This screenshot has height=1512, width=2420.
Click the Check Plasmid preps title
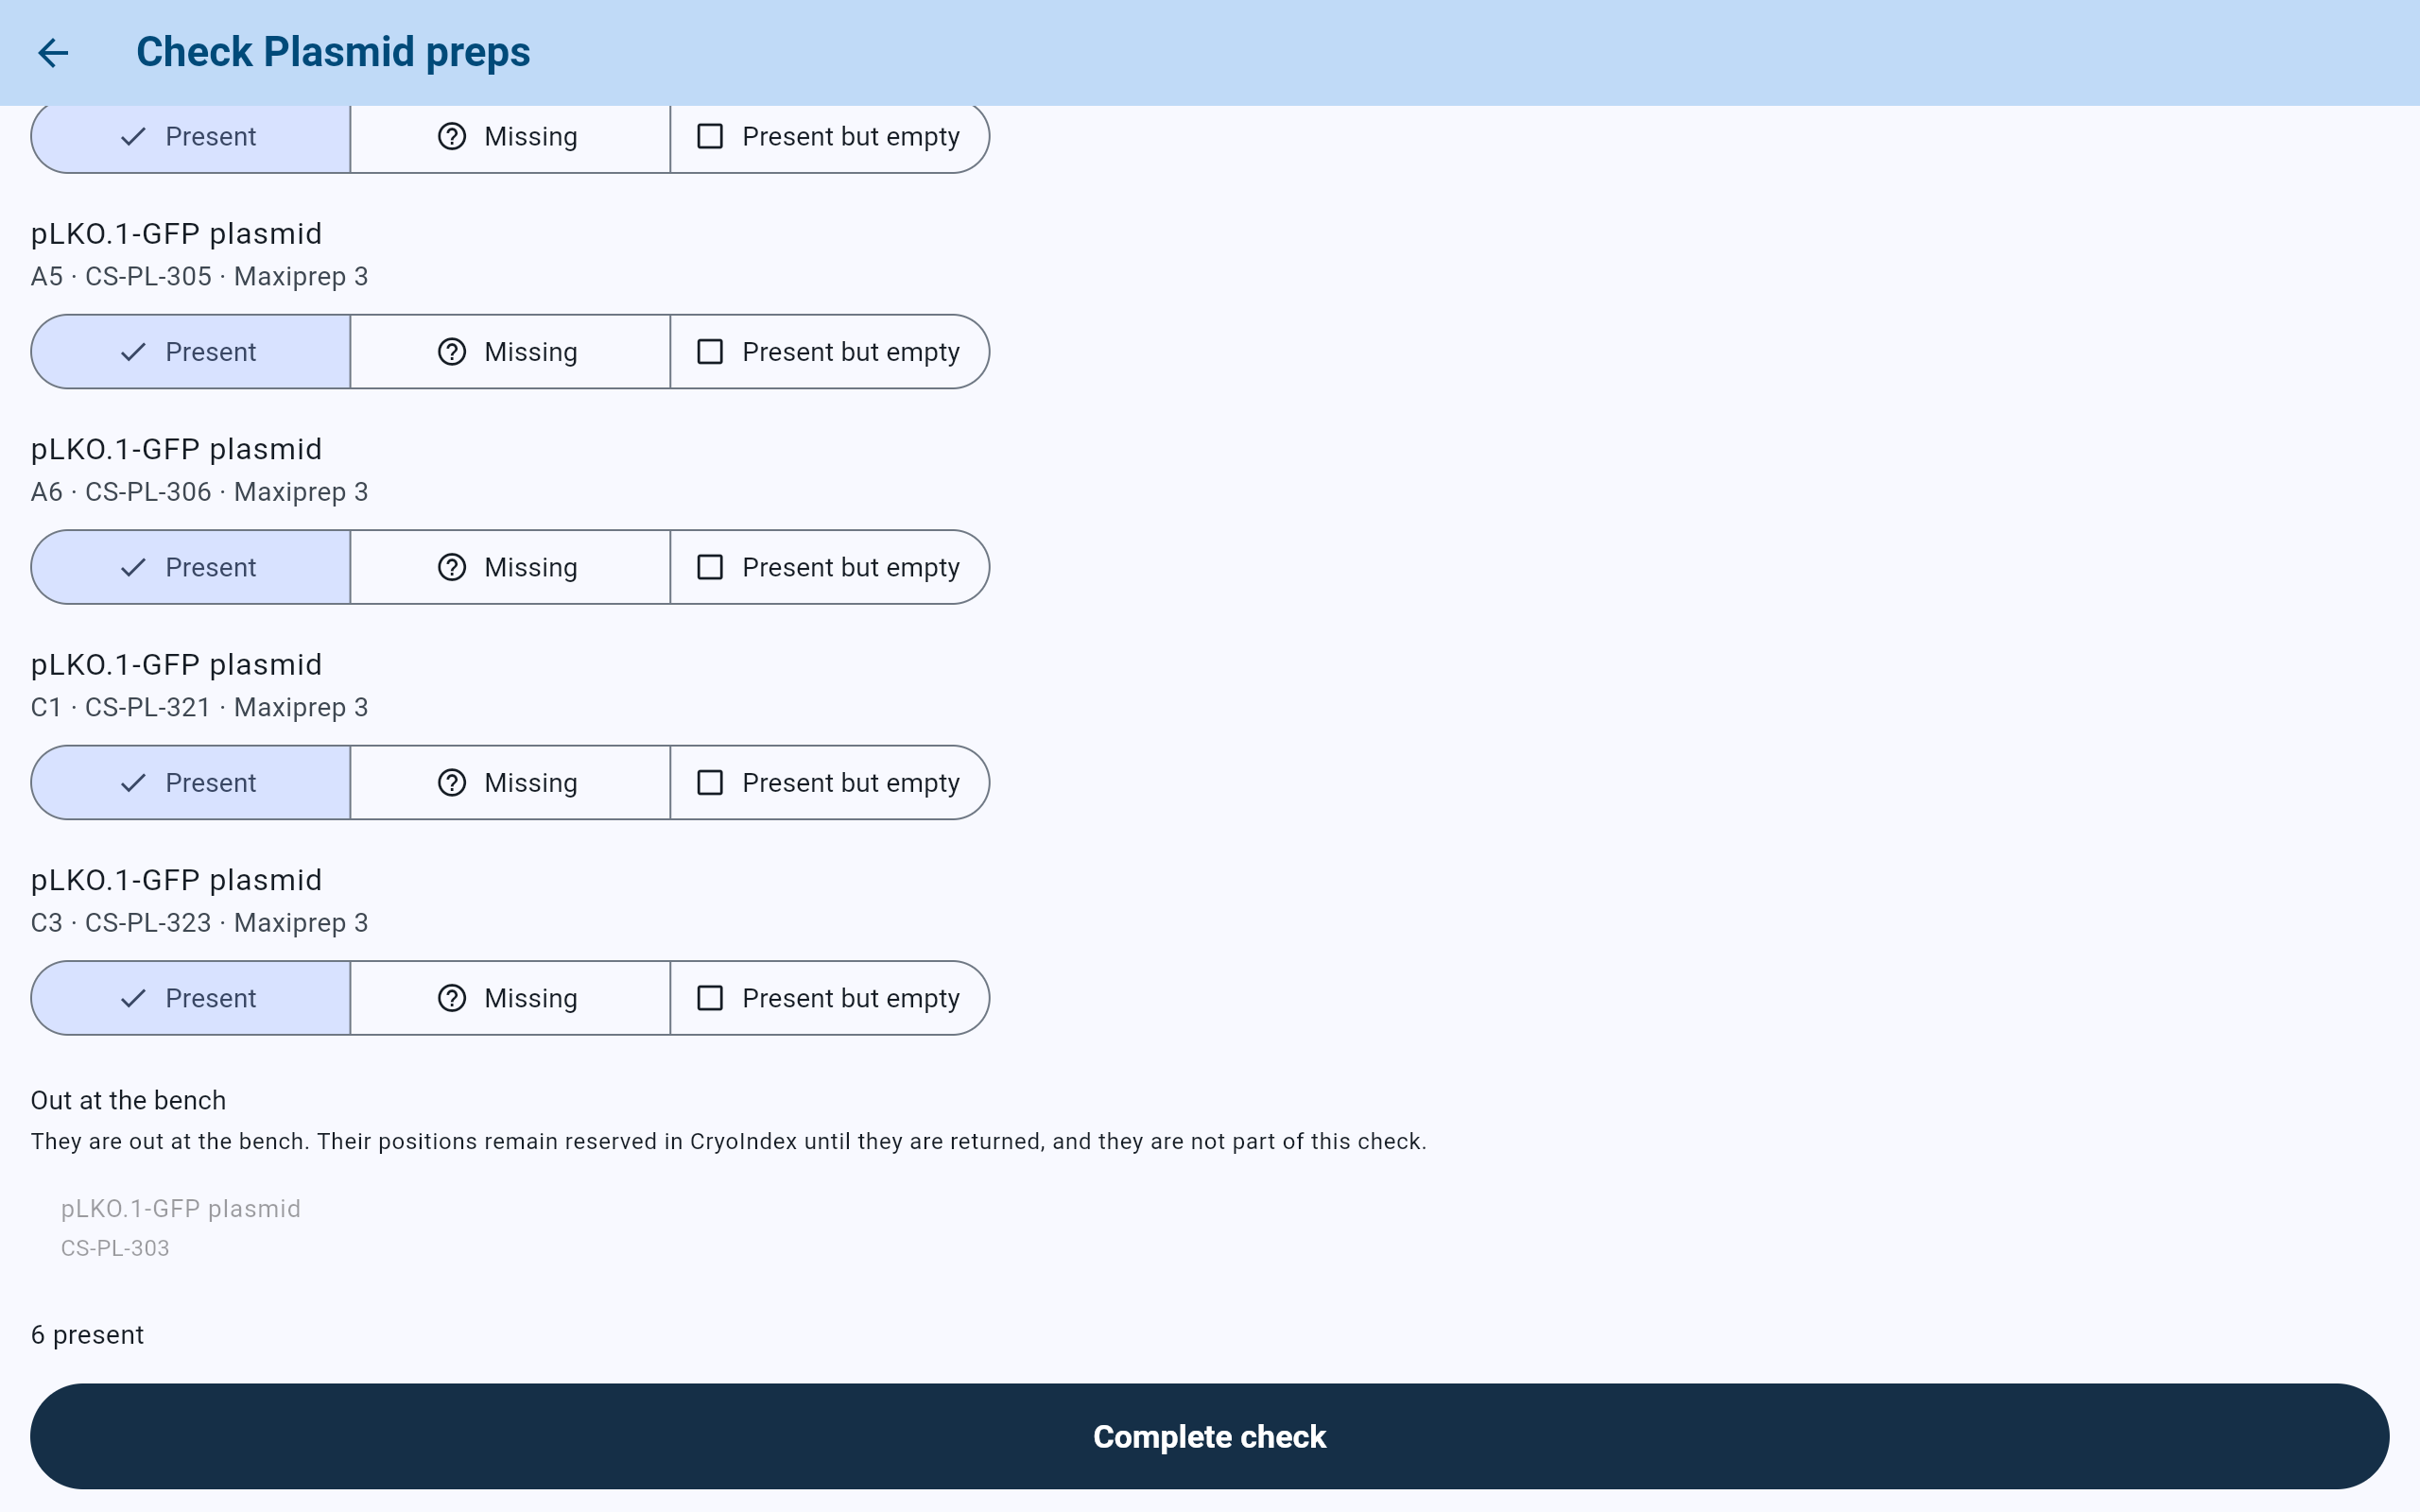pos(333,52)
